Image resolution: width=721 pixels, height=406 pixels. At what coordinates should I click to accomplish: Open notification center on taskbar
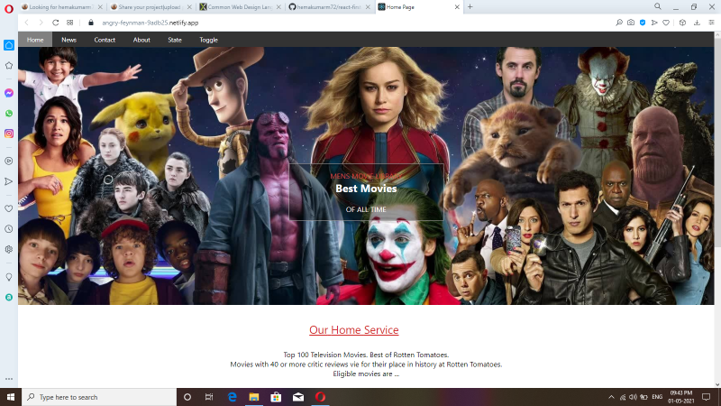[x=707, y=397]
